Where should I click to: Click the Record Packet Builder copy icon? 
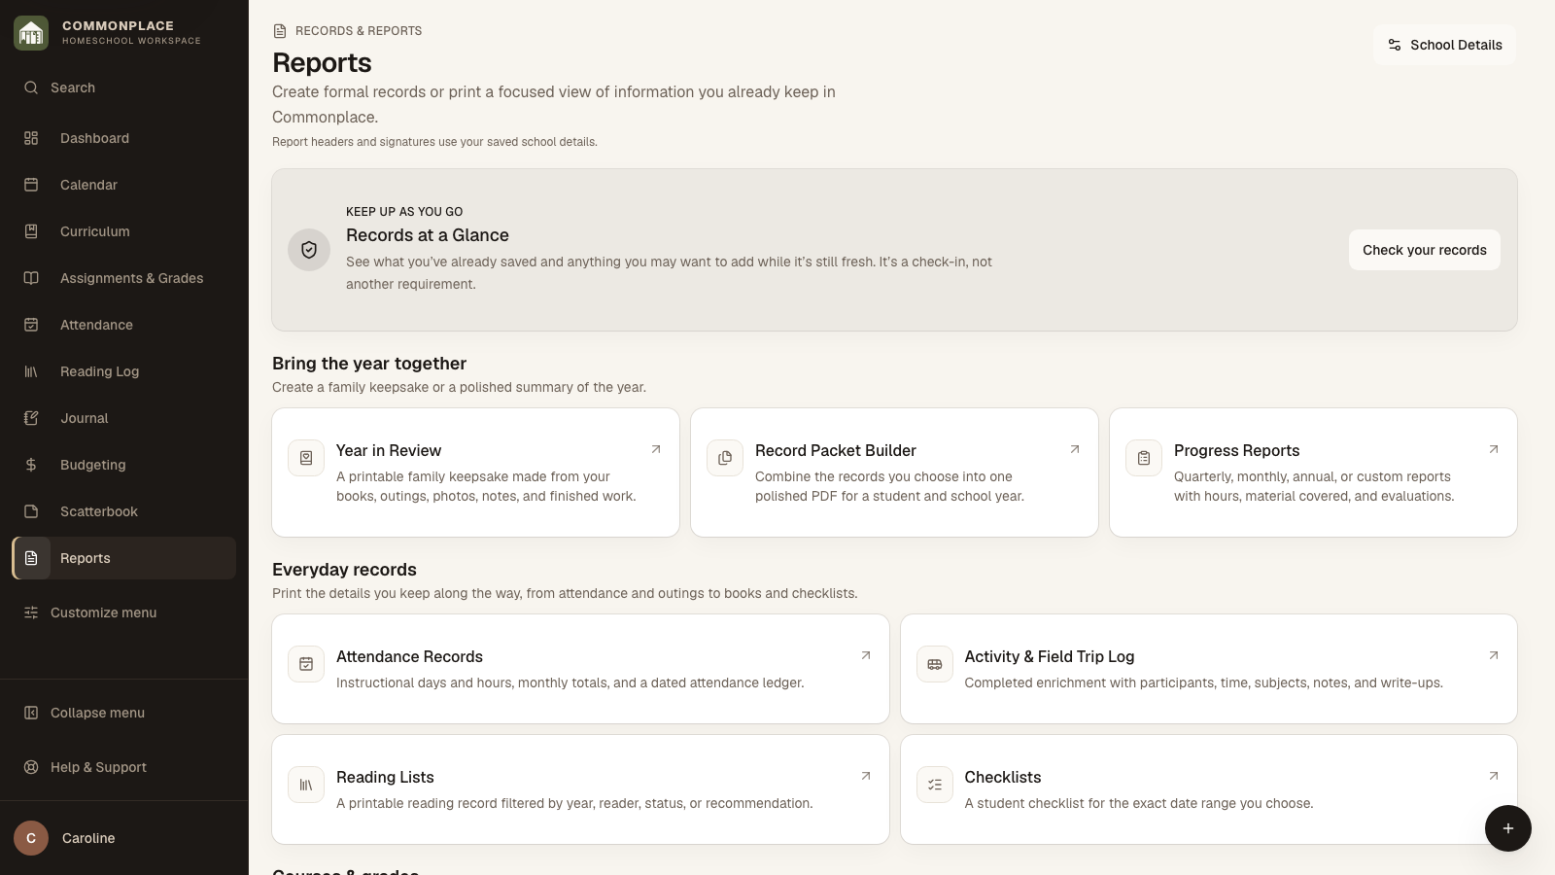725,458
